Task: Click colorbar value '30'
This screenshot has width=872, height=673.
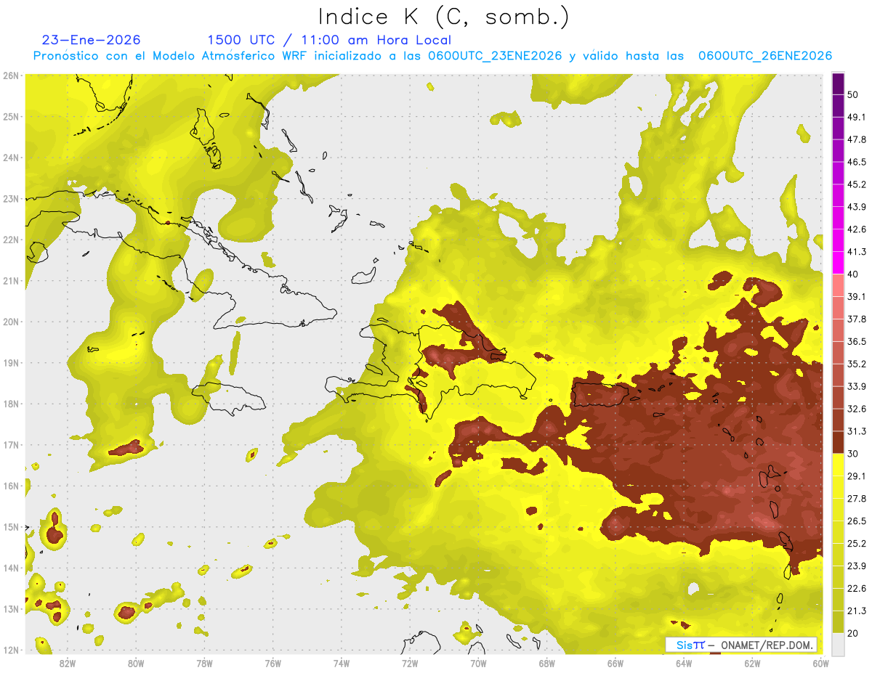Action: point(853,454)
